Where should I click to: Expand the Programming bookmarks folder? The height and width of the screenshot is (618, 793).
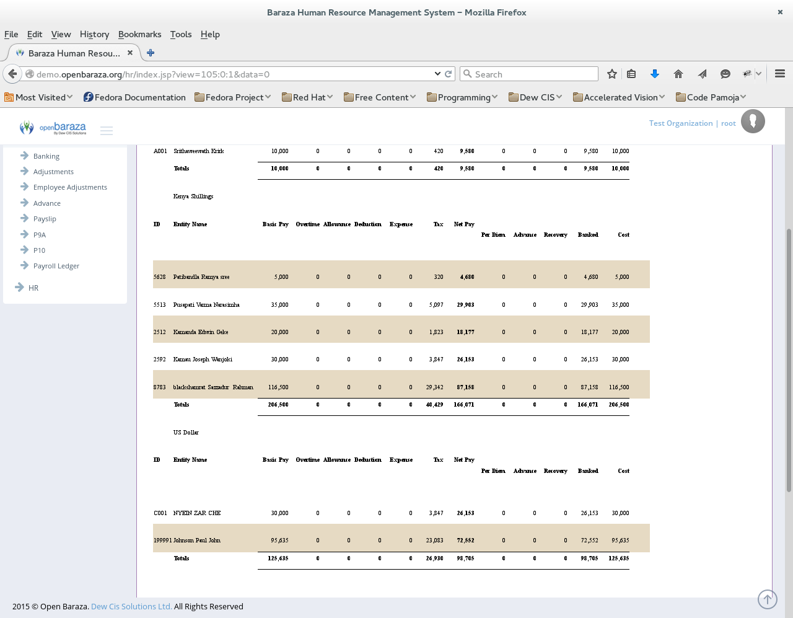click(x=462, y=97)
